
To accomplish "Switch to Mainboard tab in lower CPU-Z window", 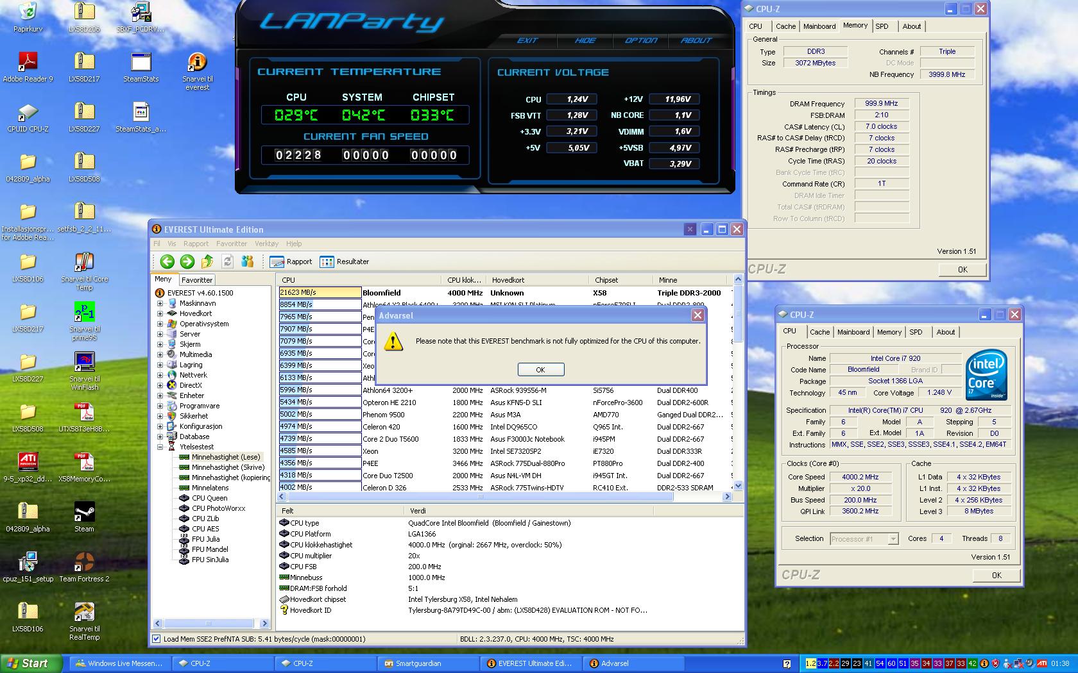I will click(853, 332).
